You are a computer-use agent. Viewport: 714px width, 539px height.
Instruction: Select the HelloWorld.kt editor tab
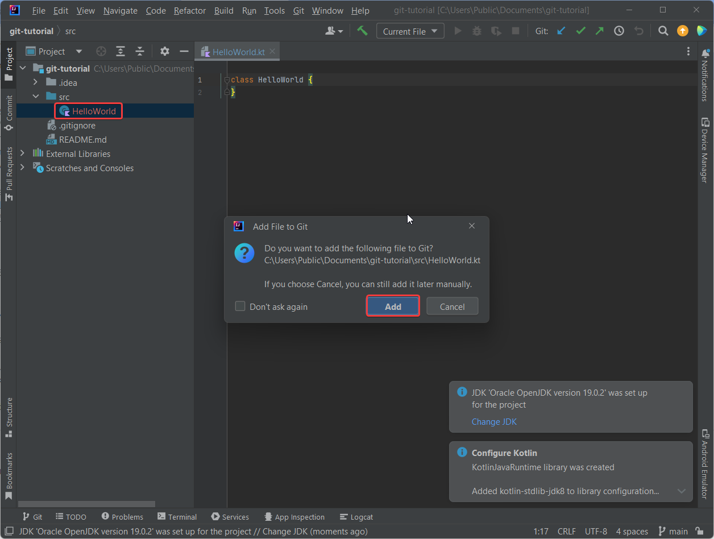(x=237, y=51)
